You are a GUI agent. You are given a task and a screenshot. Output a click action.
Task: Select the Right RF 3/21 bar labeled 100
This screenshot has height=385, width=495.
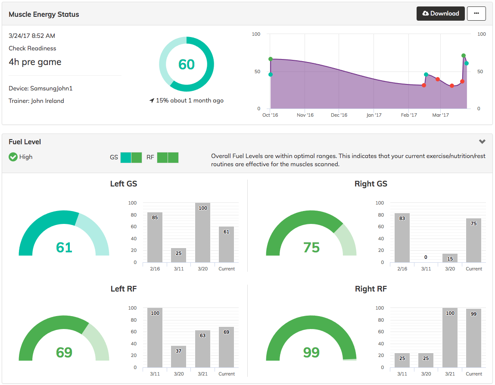(x=450, y=338)
